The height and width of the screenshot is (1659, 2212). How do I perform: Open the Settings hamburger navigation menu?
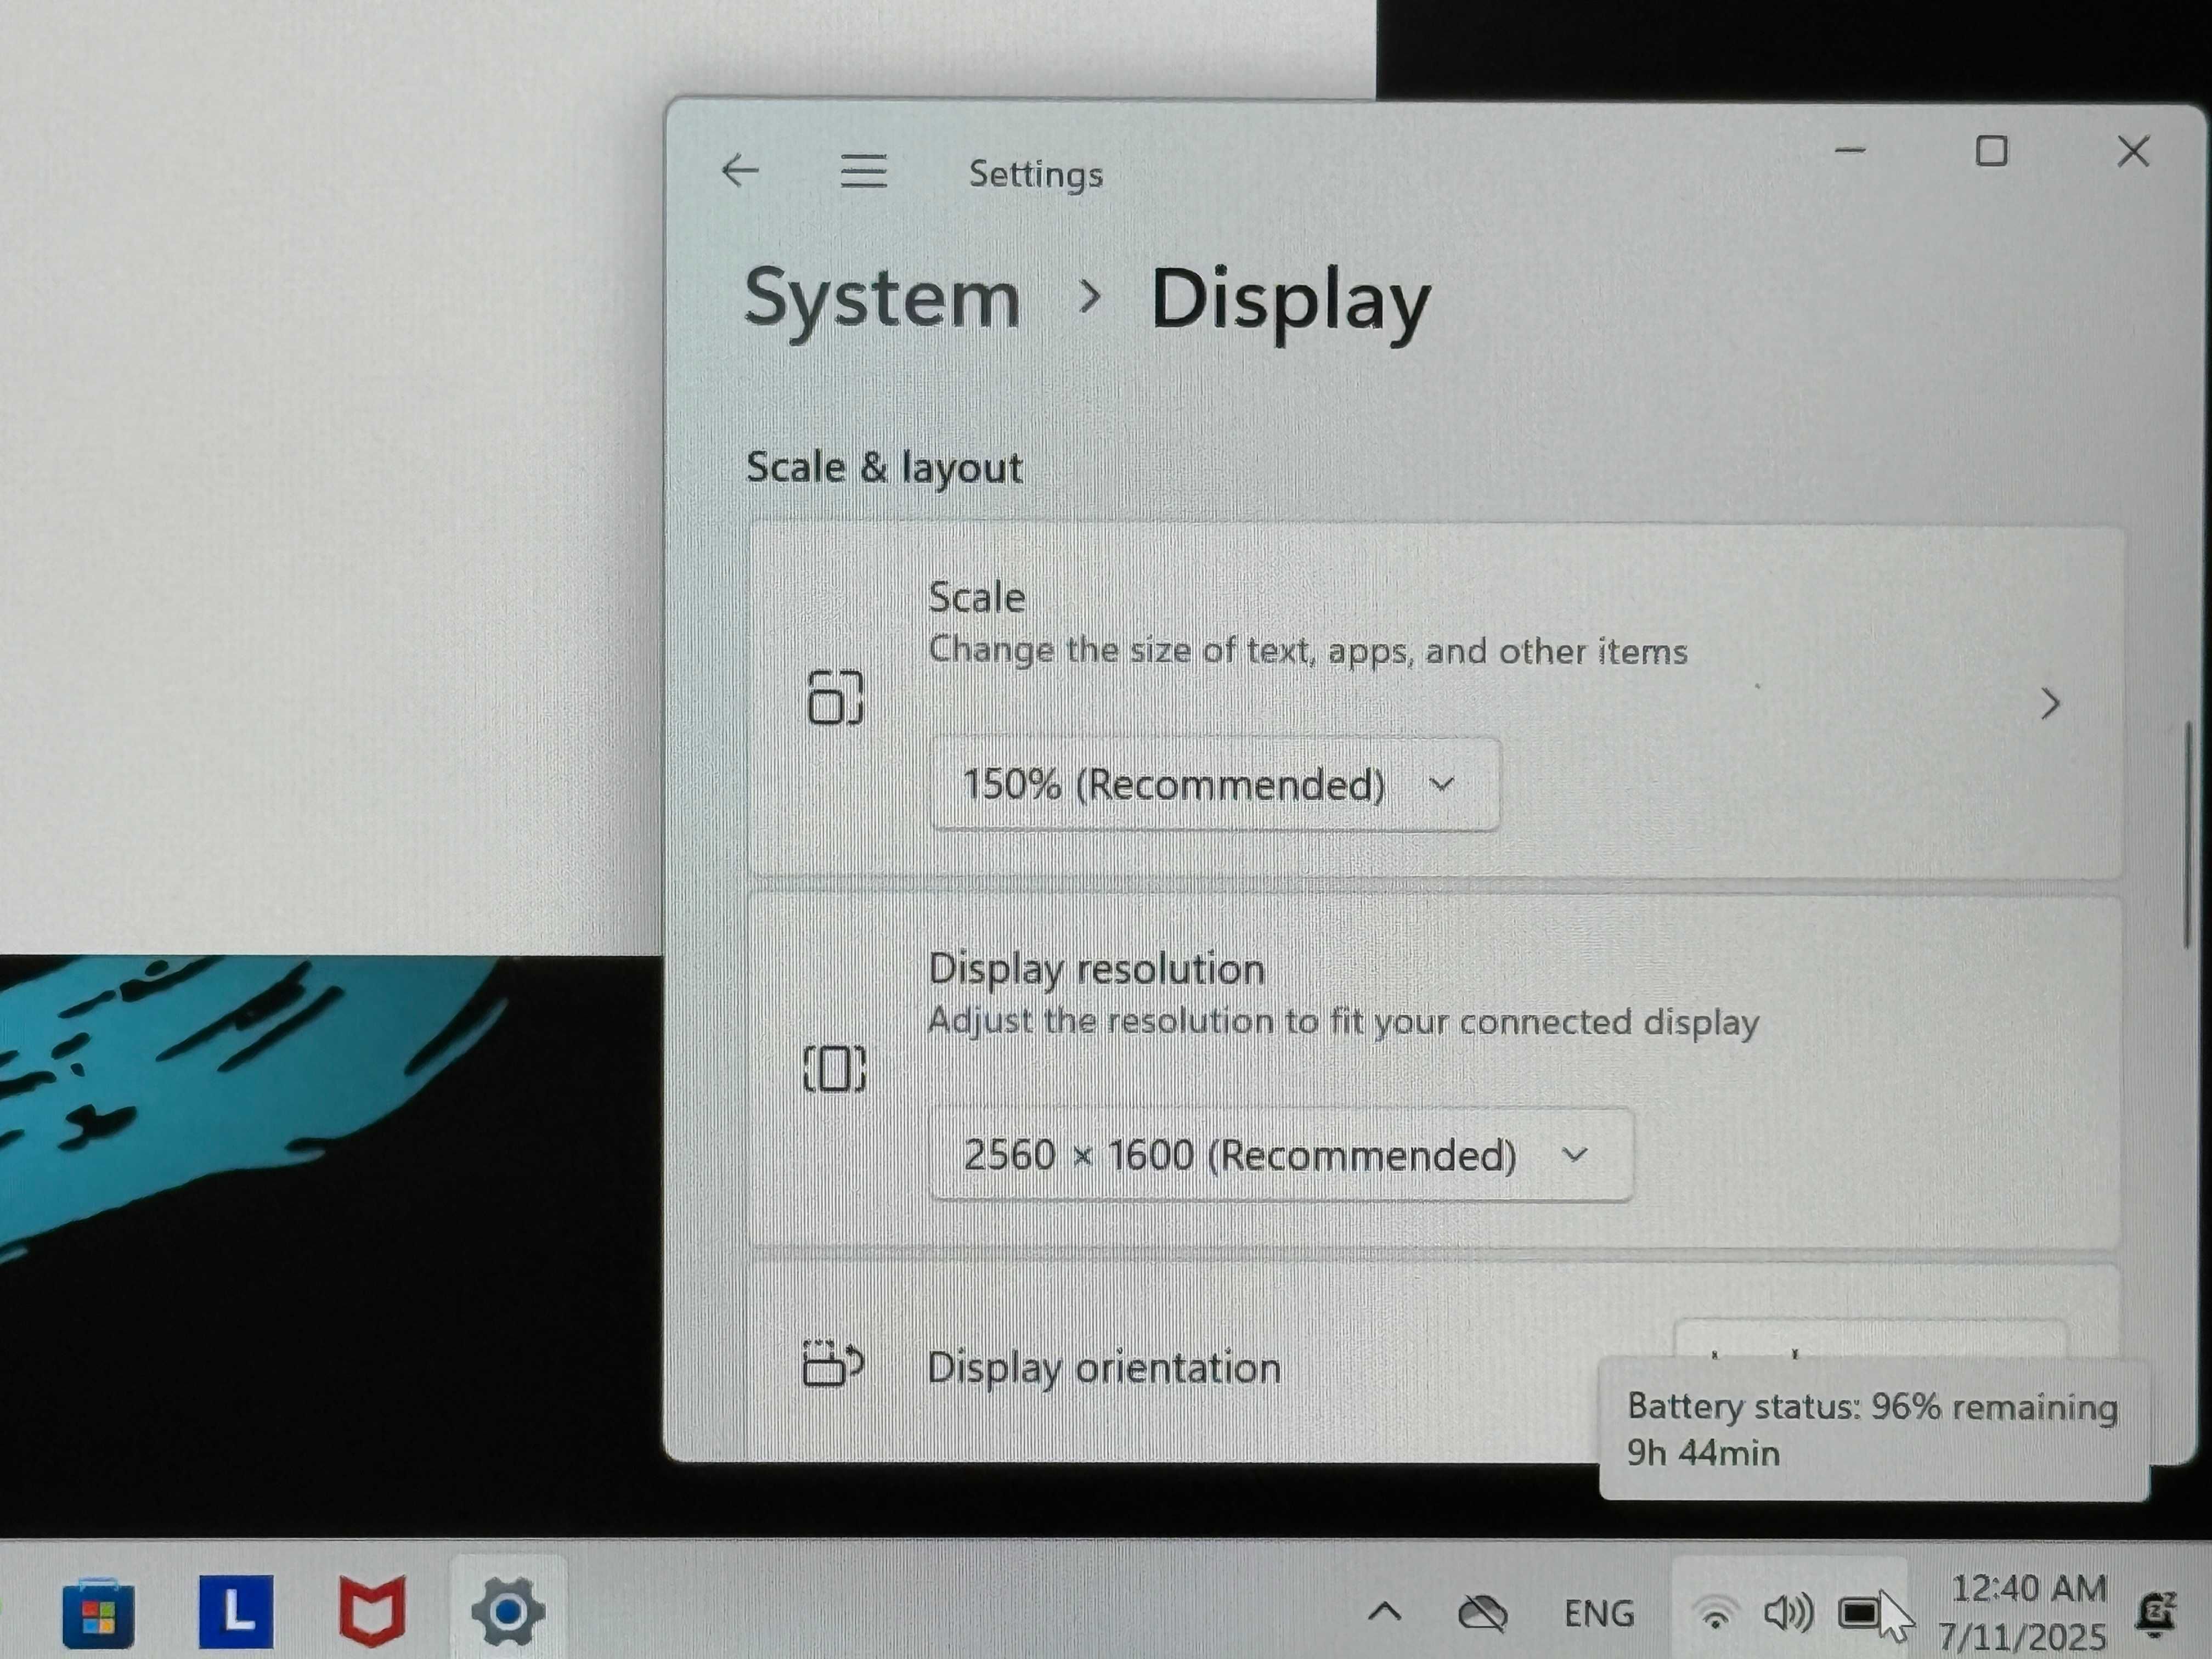(x=863, y=171)
